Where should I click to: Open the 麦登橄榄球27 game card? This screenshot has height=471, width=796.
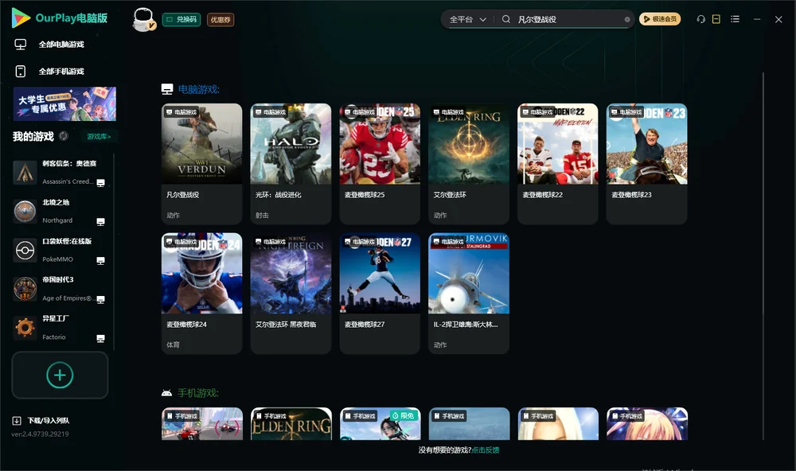click(380, 293)
